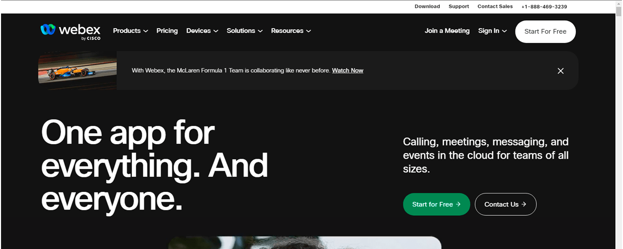Open the Solutions dropdown
This screenshot has height=249, width=623.
tap(245, 31)
